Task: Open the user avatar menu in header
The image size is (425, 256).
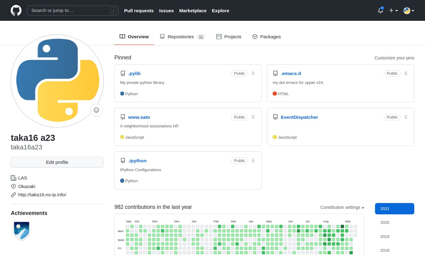Action: point(409,10)
